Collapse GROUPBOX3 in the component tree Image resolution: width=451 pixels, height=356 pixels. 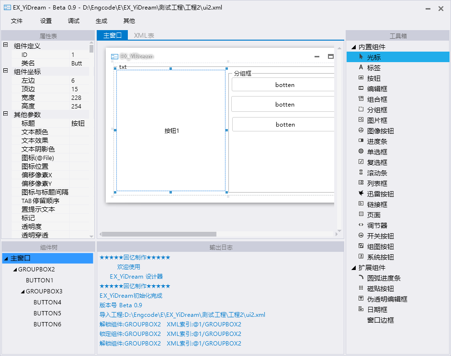click(x=22, y=291)
